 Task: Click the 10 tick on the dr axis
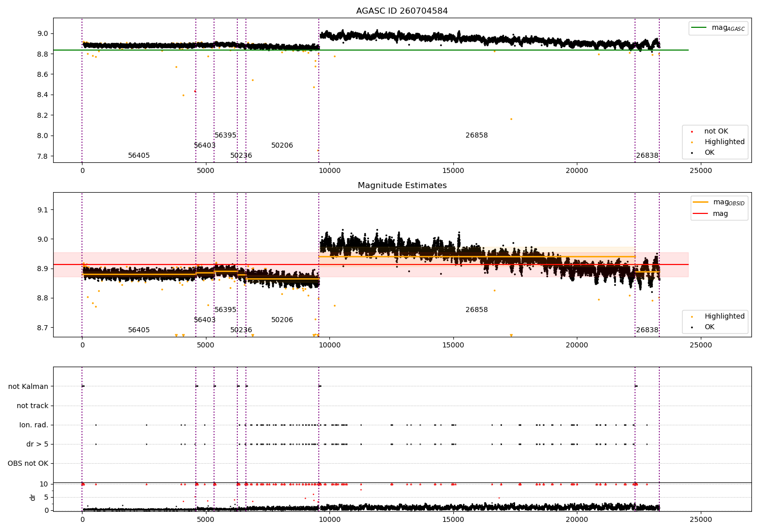coord(44,484)
